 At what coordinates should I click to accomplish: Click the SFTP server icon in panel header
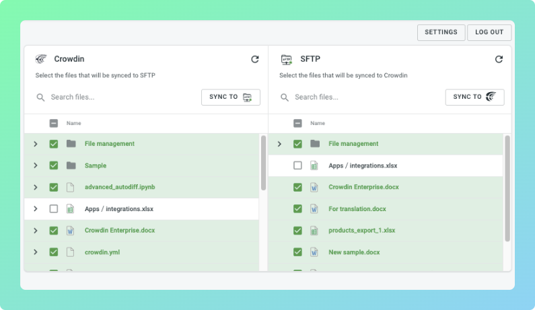(287, 59)
